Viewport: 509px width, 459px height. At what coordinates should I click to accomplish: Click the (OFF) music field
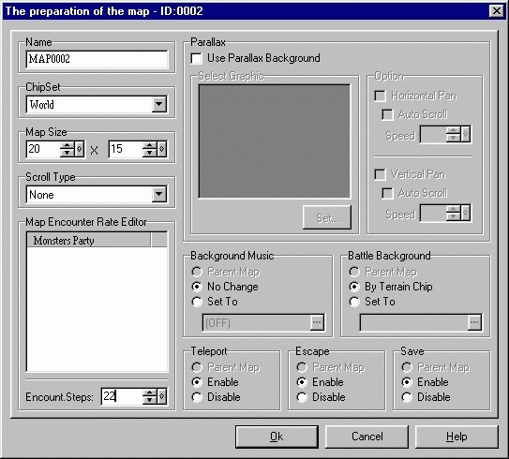[256, 323]
